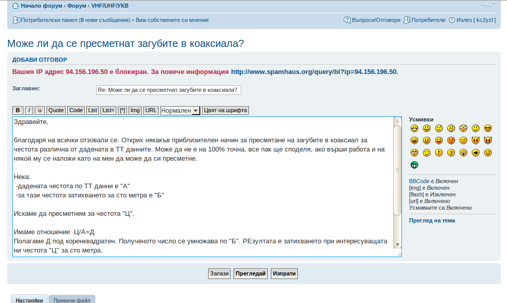Open the spamhaus.org query link

coord(313,72)
